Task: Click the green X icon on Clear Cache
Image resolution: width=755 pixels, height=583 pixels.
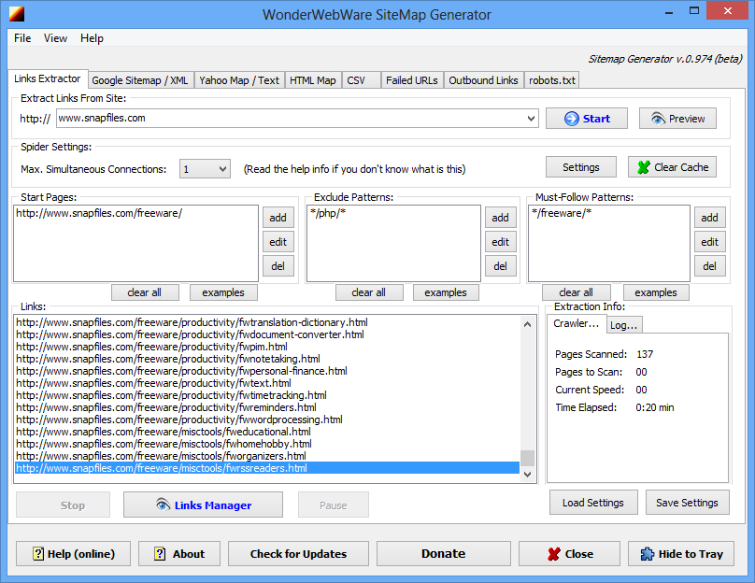Action: point(643,167)
